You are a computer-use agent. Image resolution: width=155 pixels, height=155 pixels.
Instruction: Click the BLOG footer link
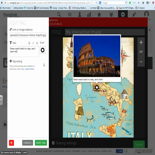pos(68,151)
